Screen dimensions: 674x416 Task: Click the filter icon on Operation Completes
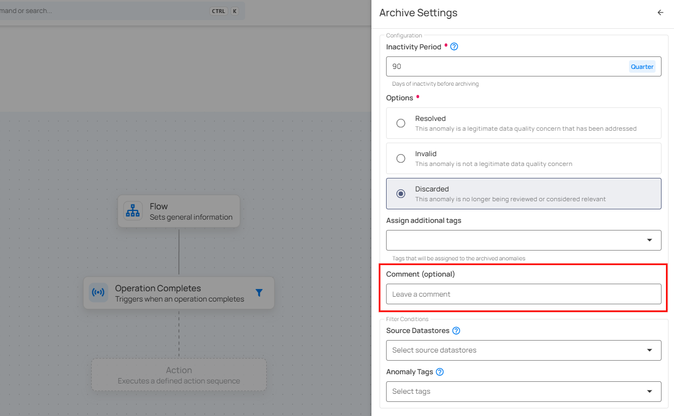259,293
